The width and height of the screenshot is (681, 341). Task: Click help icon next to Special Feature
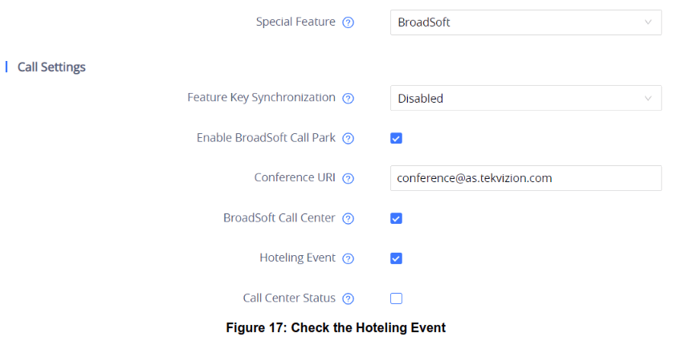click(x=348, y=22)
